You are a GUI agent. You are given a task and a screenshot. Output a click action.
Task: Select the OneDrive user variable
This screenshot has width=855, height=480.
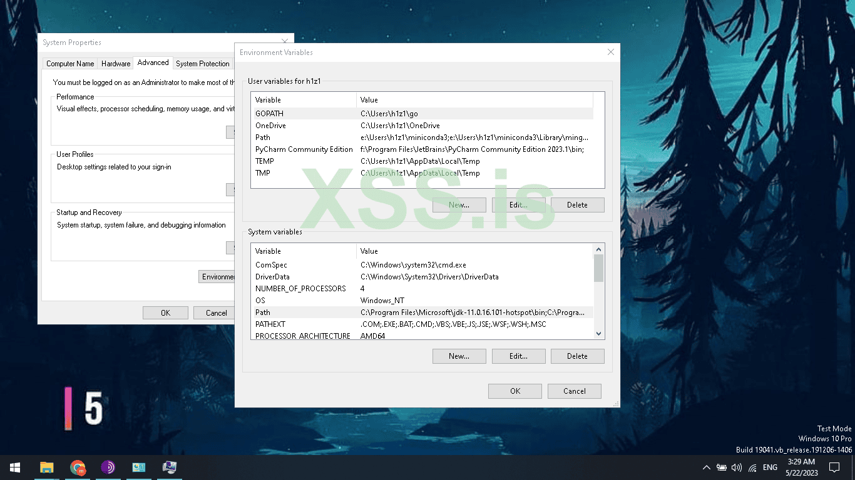point(422,126)
